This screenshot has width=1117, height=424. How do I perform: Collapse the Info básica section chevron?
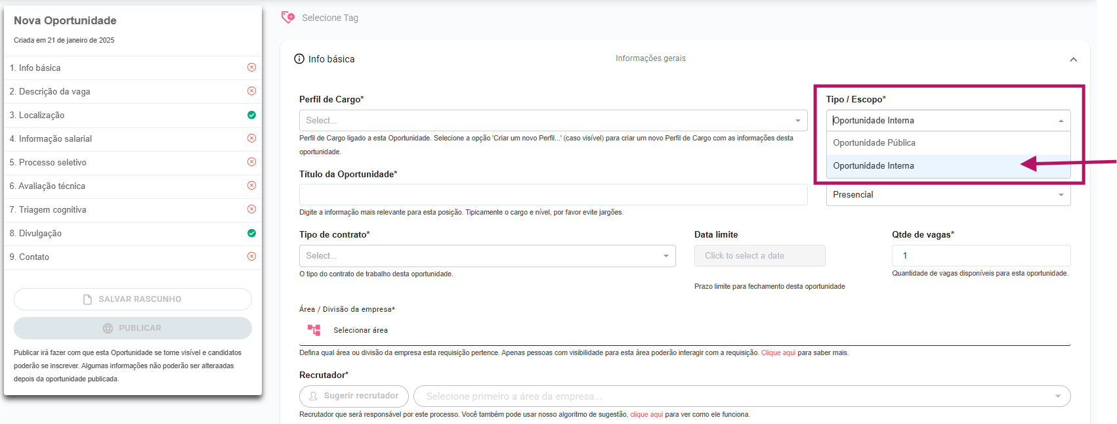[1073, 60]
